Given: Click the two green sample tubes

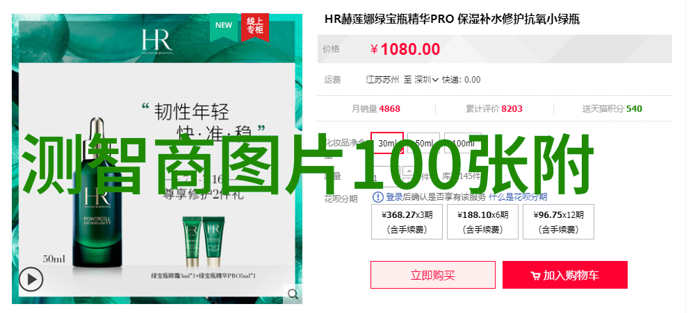Looking at the screenshot, I should point(204,244).
